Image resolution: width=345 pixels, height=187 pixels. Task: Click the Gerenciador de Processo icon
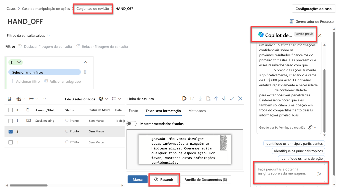pyautogui.click(x=291, y=22)
